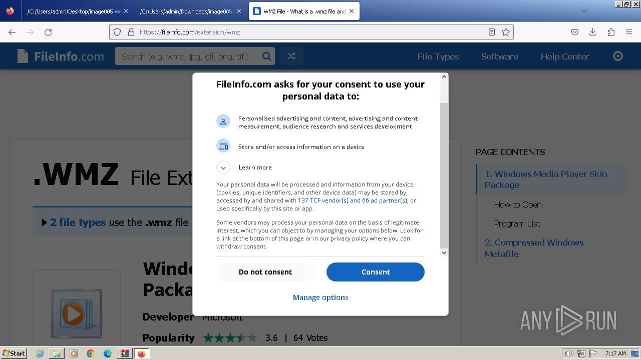Image resolution: width=641 pixels, height=360 pixels.
Task: Launch Google Chrome from taskbar
Action: 91,353
